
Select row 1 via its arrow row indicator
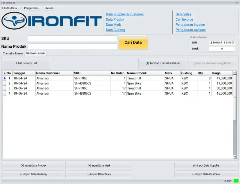coord(4,78)
